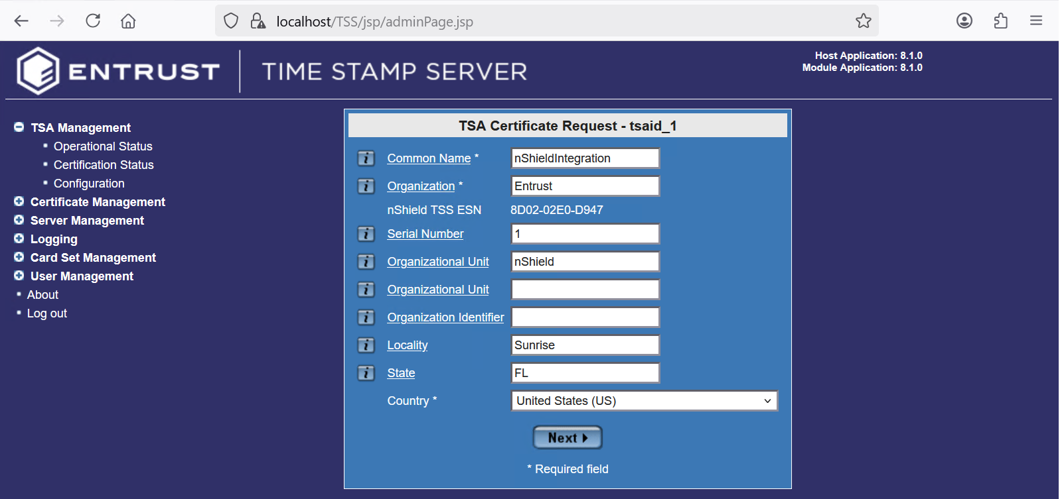The image size is (1064, 499).
Task: Click the Organizational Unit link beside the empty field
Action: click(x=438, y=290)
